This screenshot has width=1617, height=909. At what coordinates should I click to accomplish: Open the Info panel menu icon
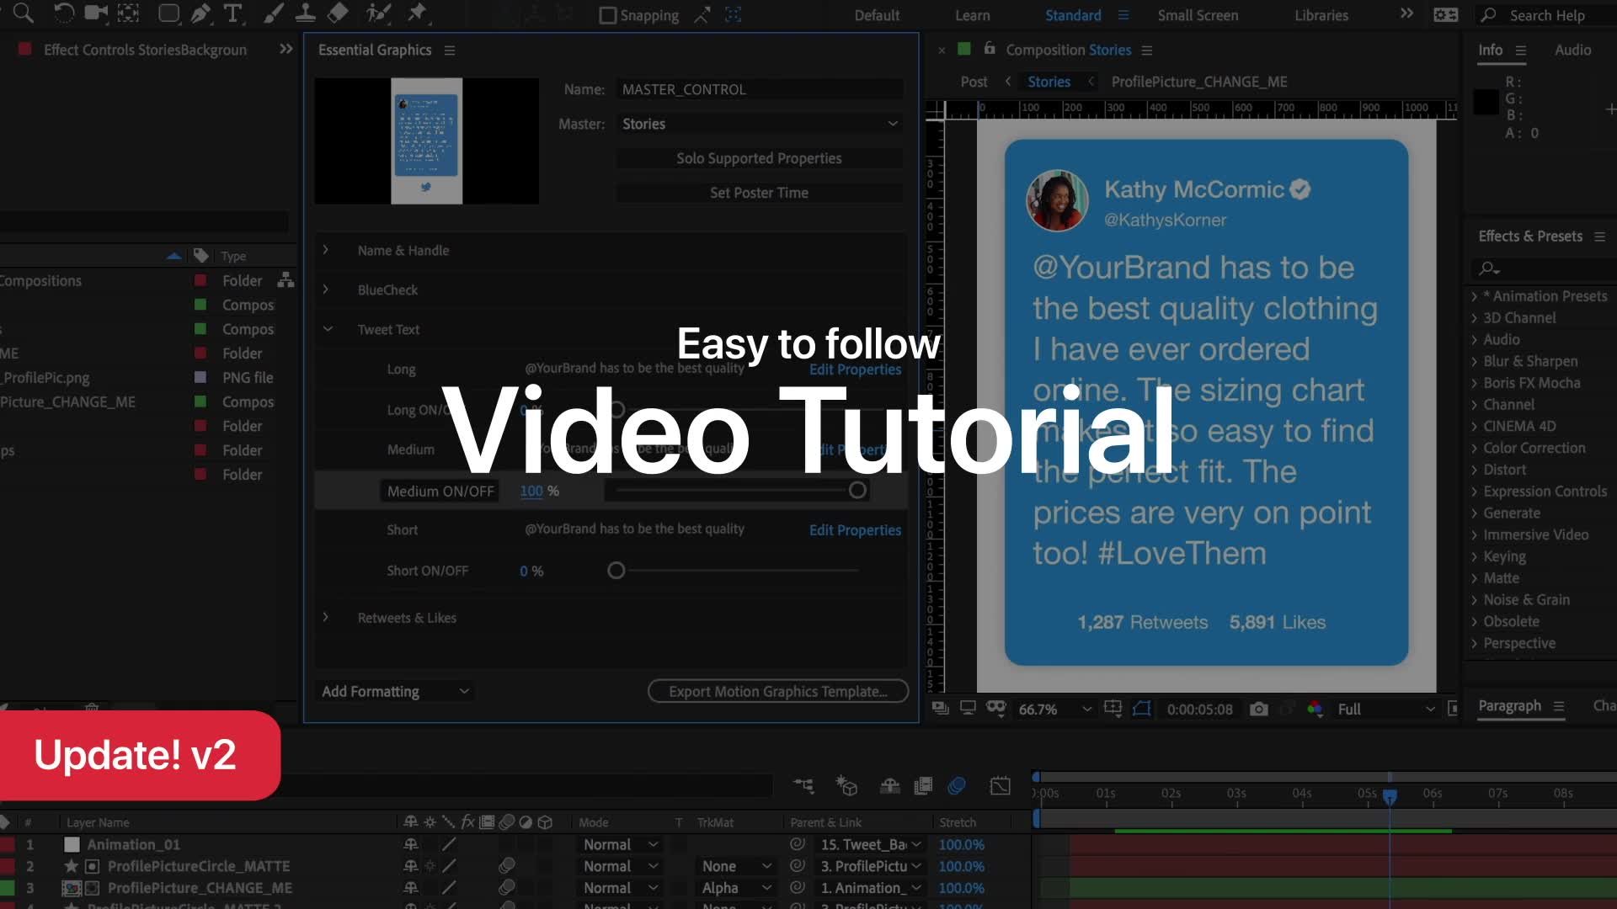point(1520,50)
